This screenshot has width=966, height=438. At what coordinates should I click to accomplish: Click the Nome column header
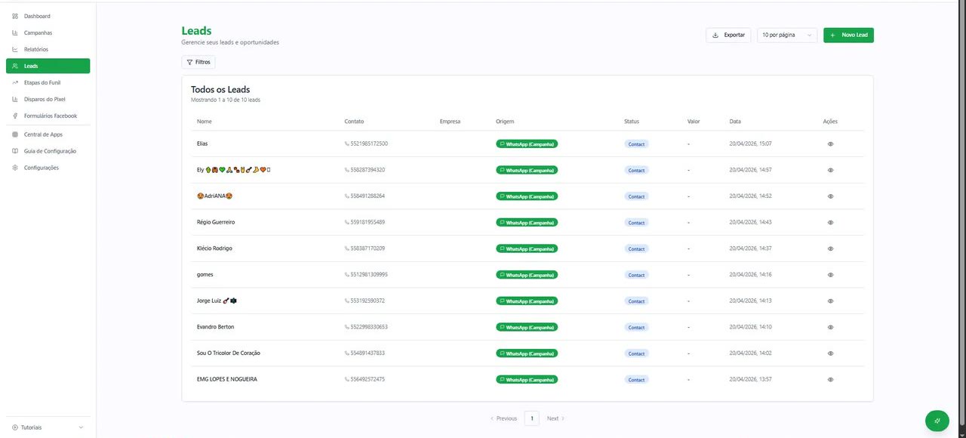(x=204, y=122)
